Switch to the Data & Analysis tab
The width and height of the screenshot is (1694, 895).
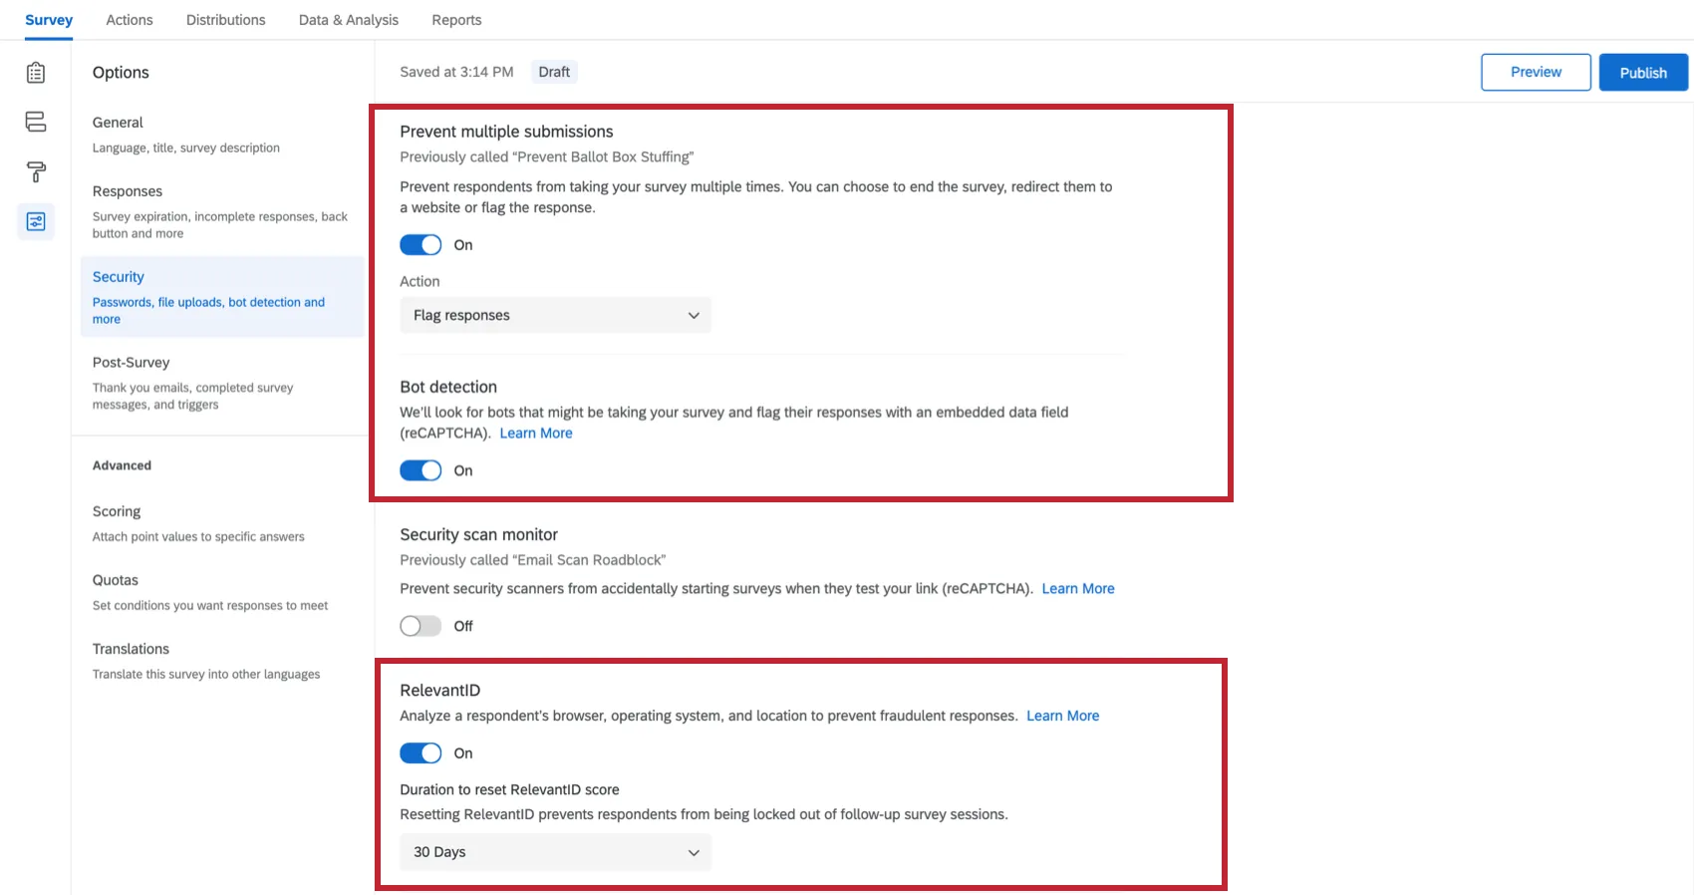point(349,20)
